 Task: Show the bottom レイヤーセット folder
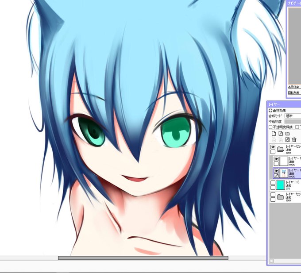pyautogui.click(x=273, y=195)
